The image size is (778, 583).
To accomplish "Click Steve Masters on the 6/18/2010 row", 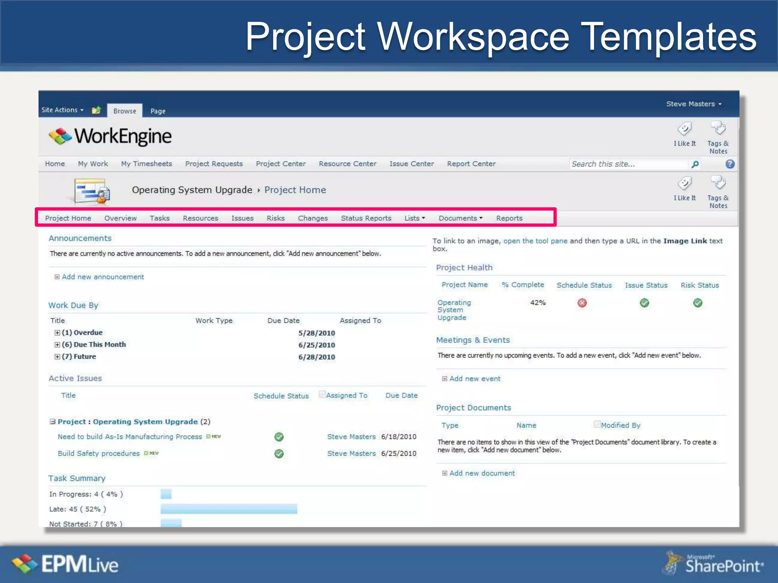I will 351,437.
